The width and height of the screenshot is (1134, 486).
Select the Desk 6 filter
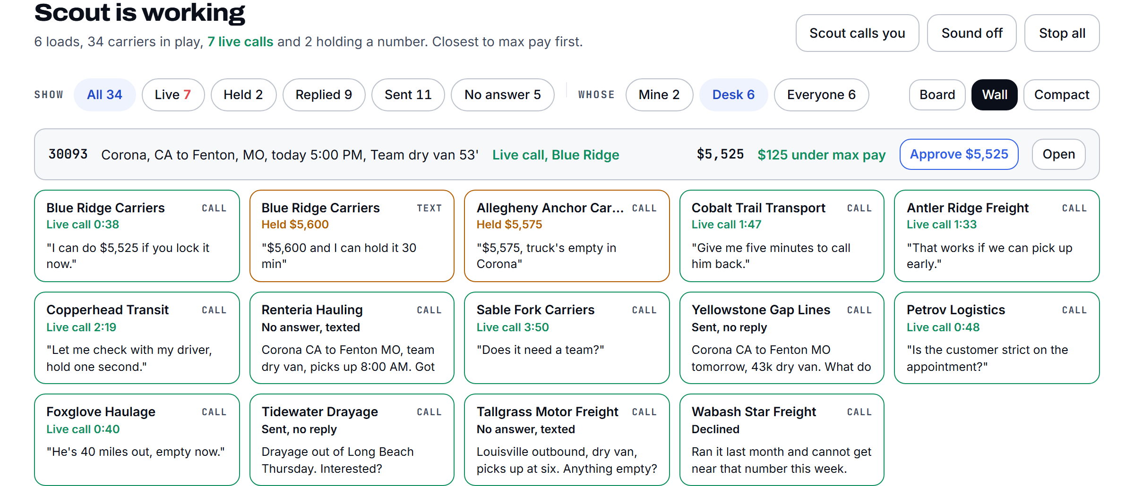(733, 95)
